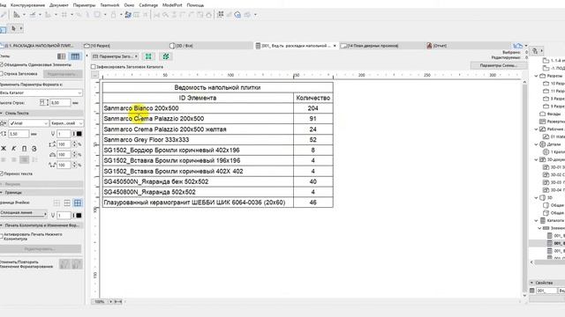Viewport: 565px width, 317px height.
Task: Open the Cadimage menu
Action: pos(148,5)
